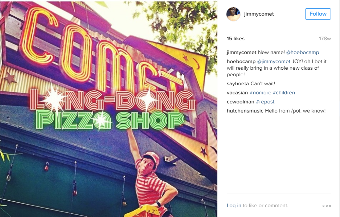Go to vacasian's profile
Screen dimensions: 340x217
237,93
